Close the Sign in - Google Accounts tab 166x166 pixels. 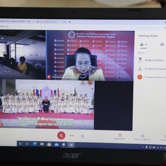click(64, 22)
